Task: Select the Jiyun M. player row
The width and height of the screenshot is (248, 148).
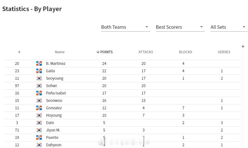Action: click(123, 130)
